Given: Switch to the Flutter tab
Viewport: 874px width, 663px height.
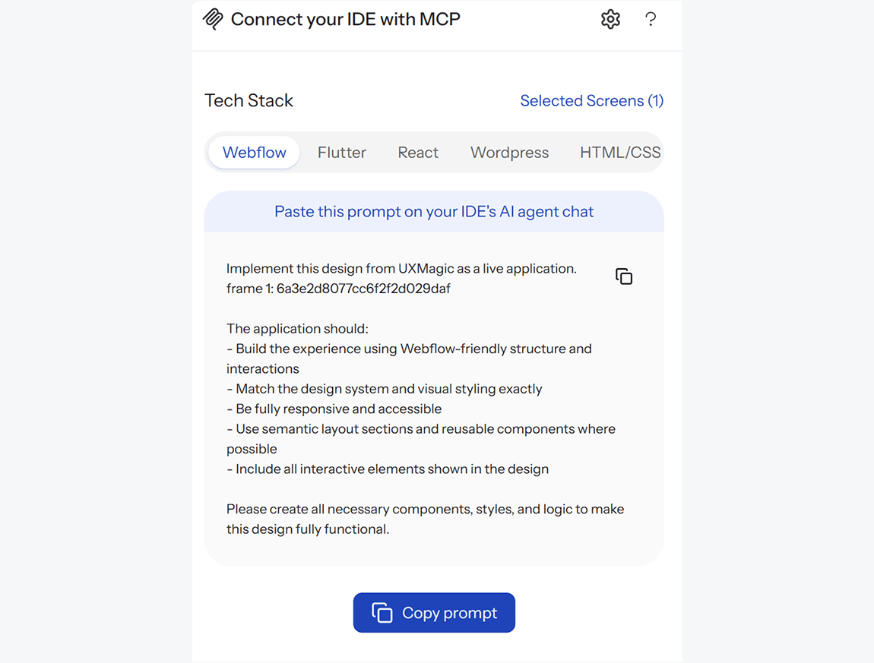Looking at the screenshot, I should tap(342, 152).
